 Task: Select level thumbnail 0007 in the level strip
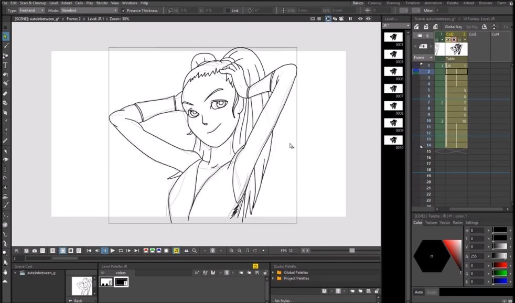tap(393, 89)
